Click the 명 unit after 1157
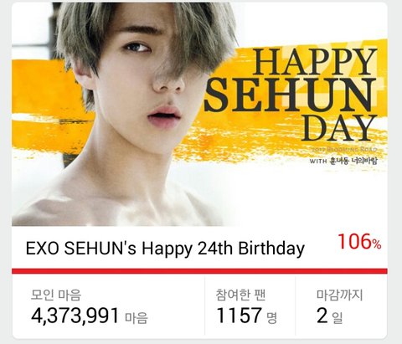 pyautogui.click(x=271, y=317)
